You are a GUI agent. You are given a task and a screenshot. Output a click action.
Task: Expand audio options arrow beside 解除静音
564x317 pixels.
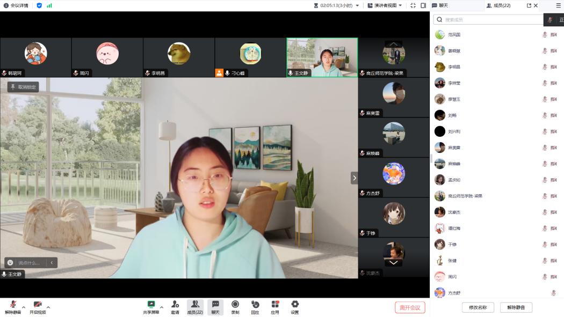[23, 307]
